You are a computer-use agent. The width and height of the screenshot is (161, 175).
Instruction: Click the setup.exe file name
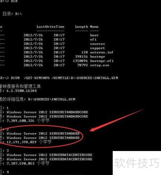click(99, 65)
